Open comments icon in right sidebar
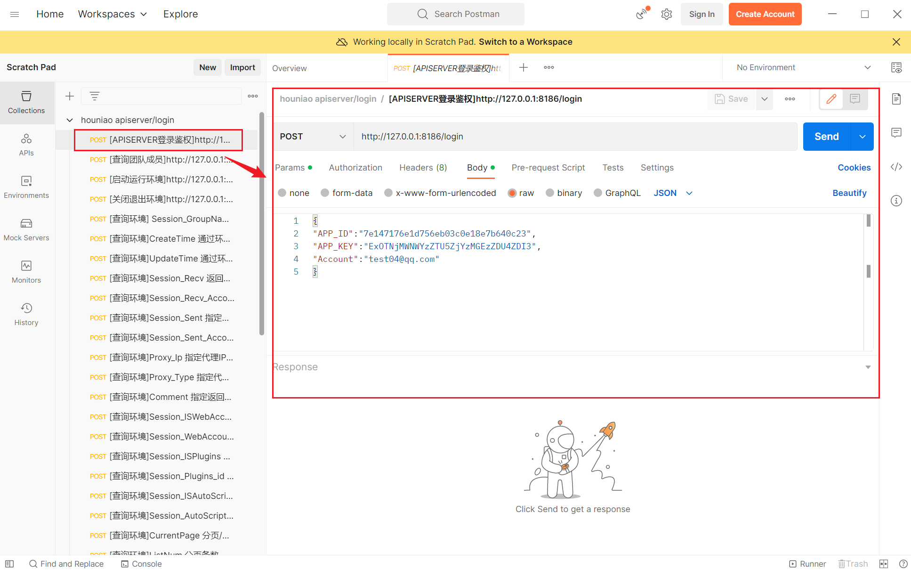The width and height of the screenshot is (911, 570). click(x=896, y=133)
